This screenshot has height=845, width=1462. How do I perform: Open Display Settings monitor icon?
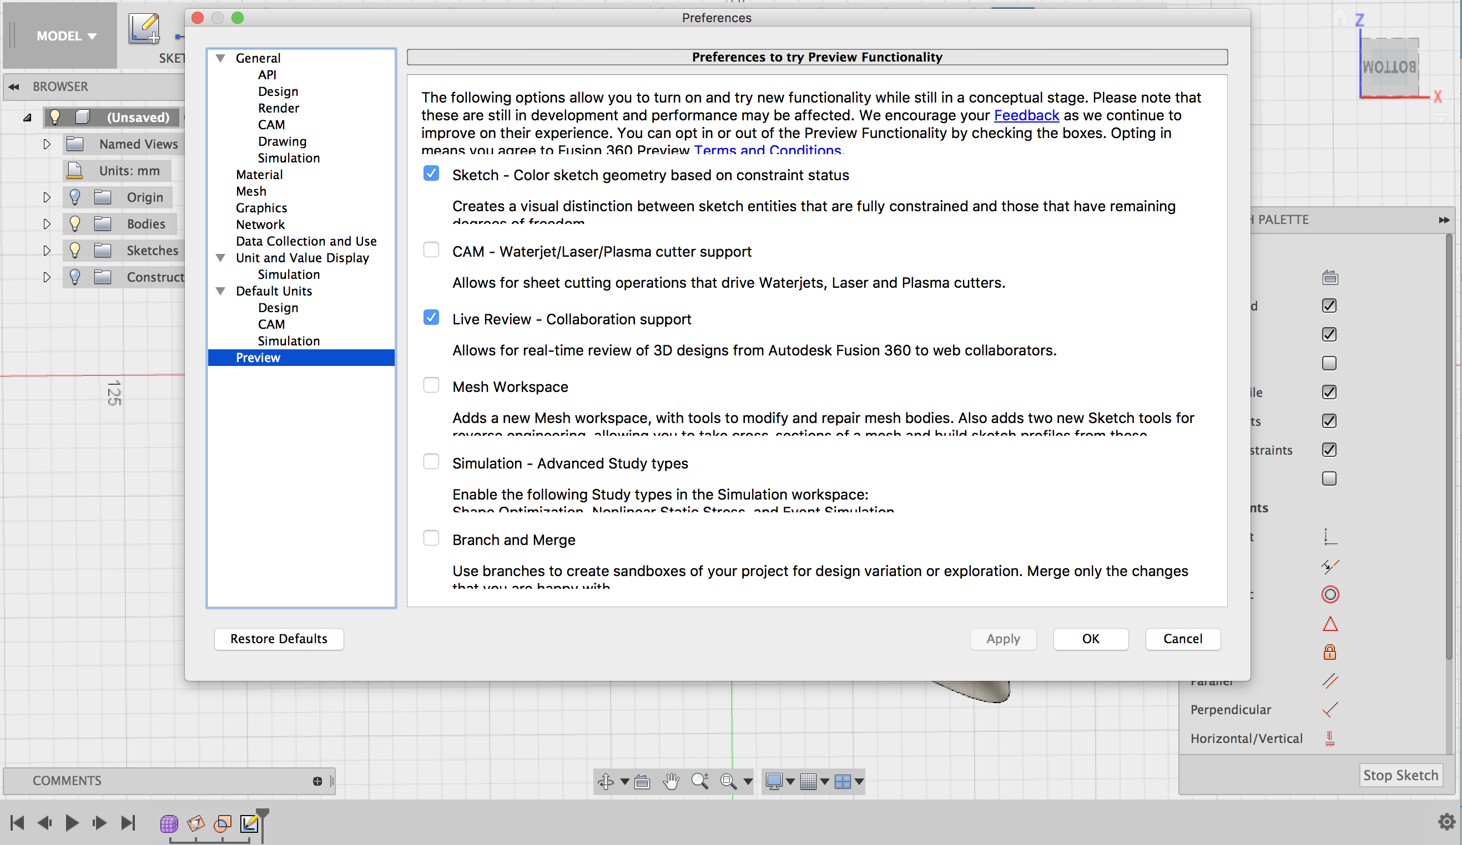pos(774,782)
